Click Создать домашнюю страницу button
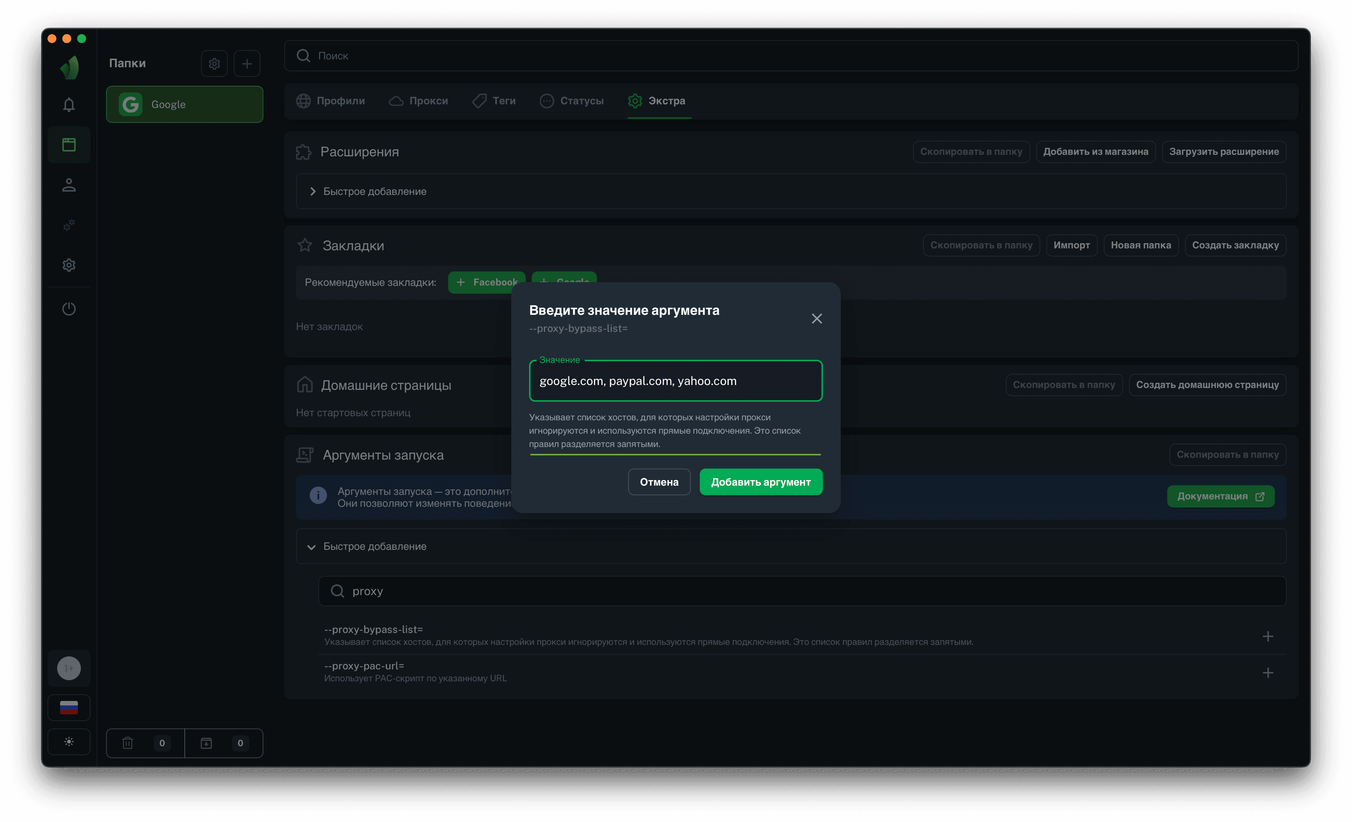Screen dimensions: 1352x822 1207,385
